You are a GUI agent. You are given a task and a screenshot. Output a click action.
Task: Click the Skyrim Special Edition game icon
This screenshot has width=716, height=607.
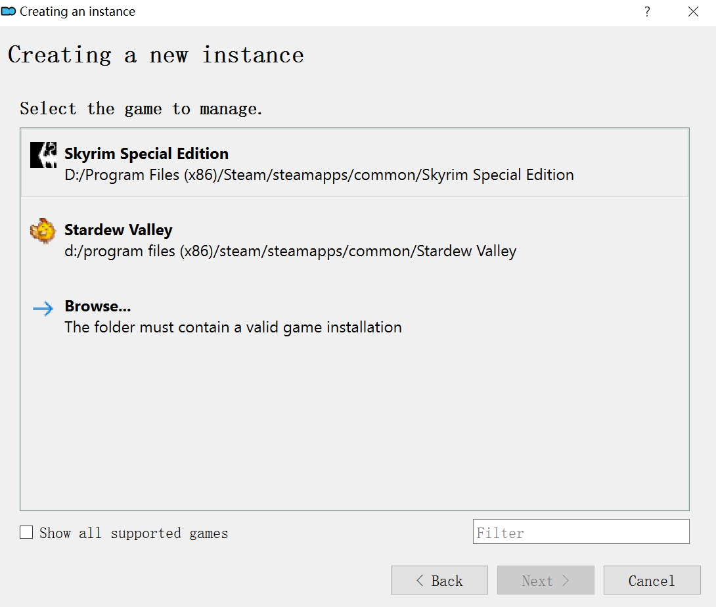(43, 156)
